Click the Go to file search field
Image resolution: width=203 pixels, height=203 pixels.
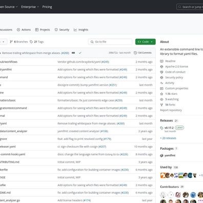(x=110, y=42)
